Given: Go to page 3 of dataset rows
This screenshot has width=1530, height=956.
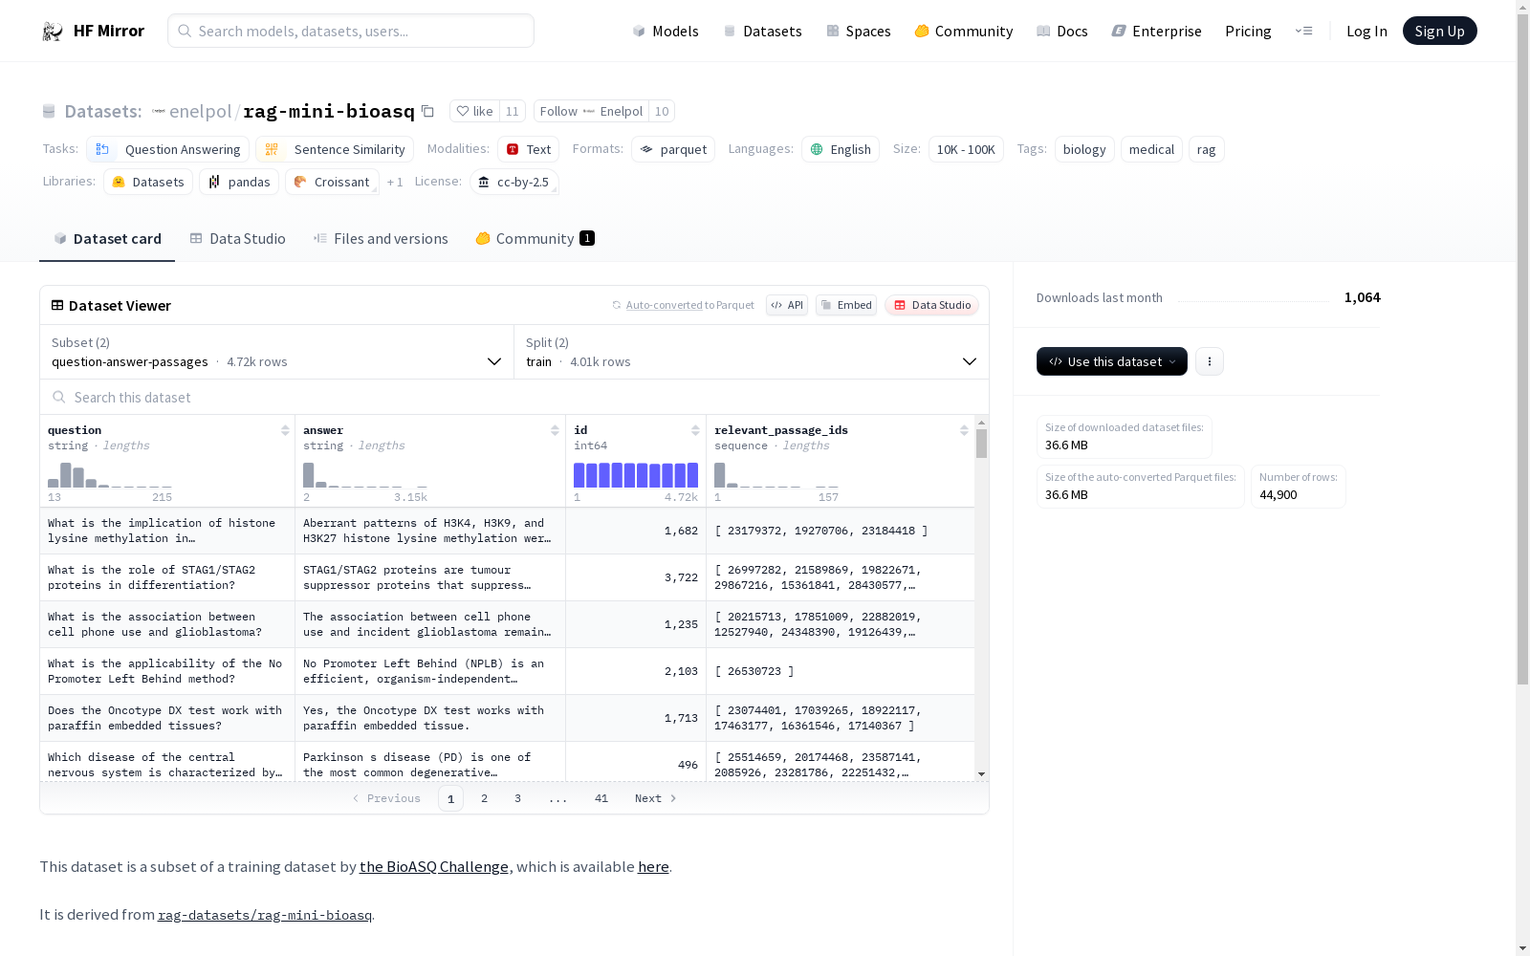Looking at the screenshot, I should tap(517, 798).
